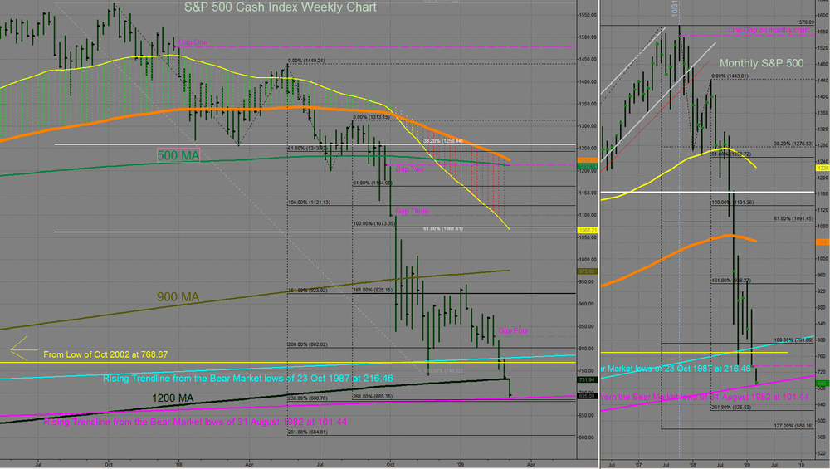Click the '100.00% (1131.36)' label on monthly chart

[x=733, y=203]
